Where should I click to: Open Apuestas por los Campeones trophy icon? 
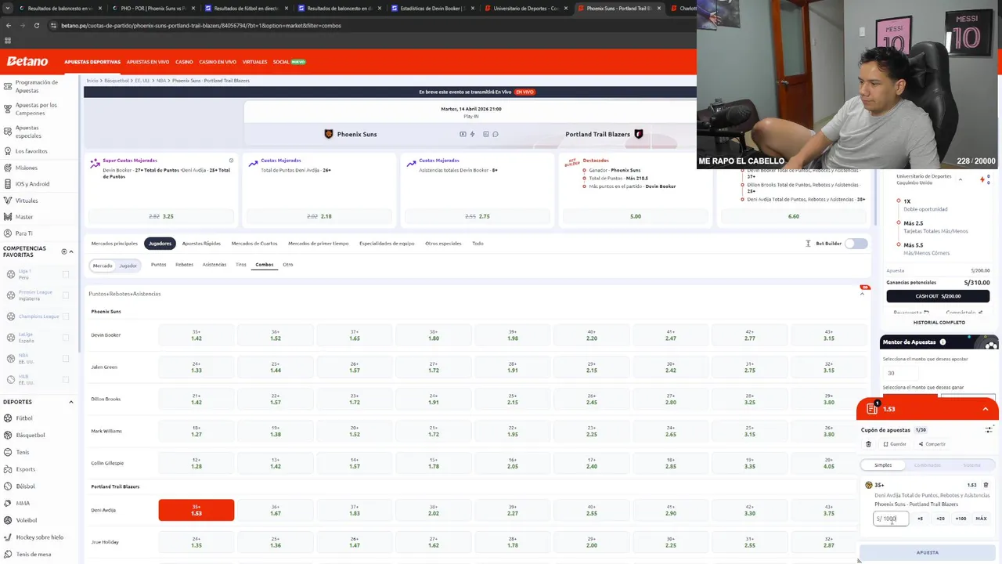tap(7, 108)
